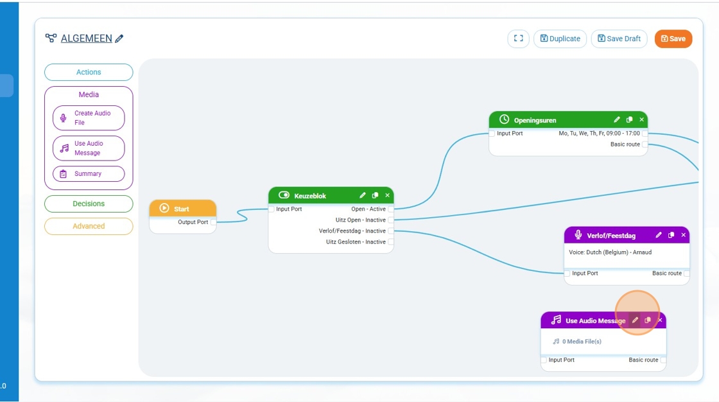Screen dimensions: 719x402
Task: Collapse the Media category
Action: (89, 94)
